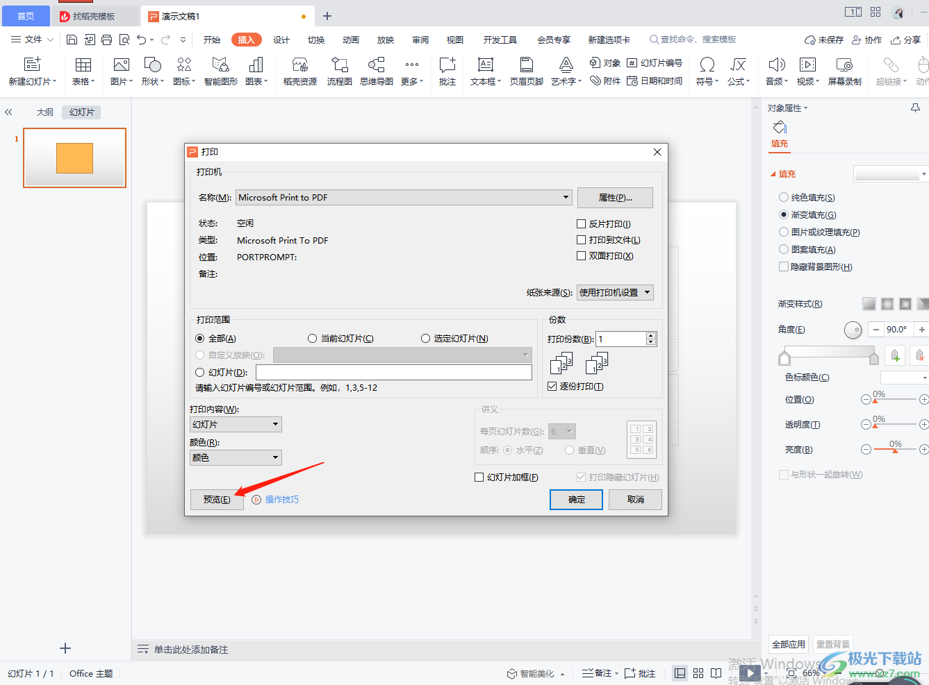Enable the Duplex Print (双面打印) checkbox

(582, 256)
